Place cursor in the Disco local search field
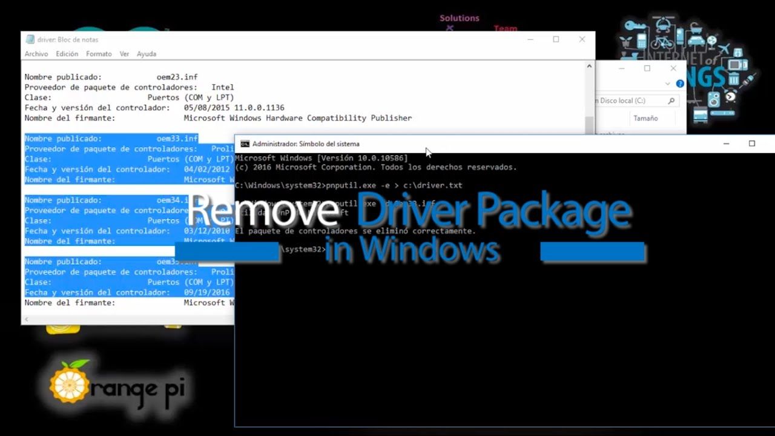This screenshot has width=775, height=436. 630,101
